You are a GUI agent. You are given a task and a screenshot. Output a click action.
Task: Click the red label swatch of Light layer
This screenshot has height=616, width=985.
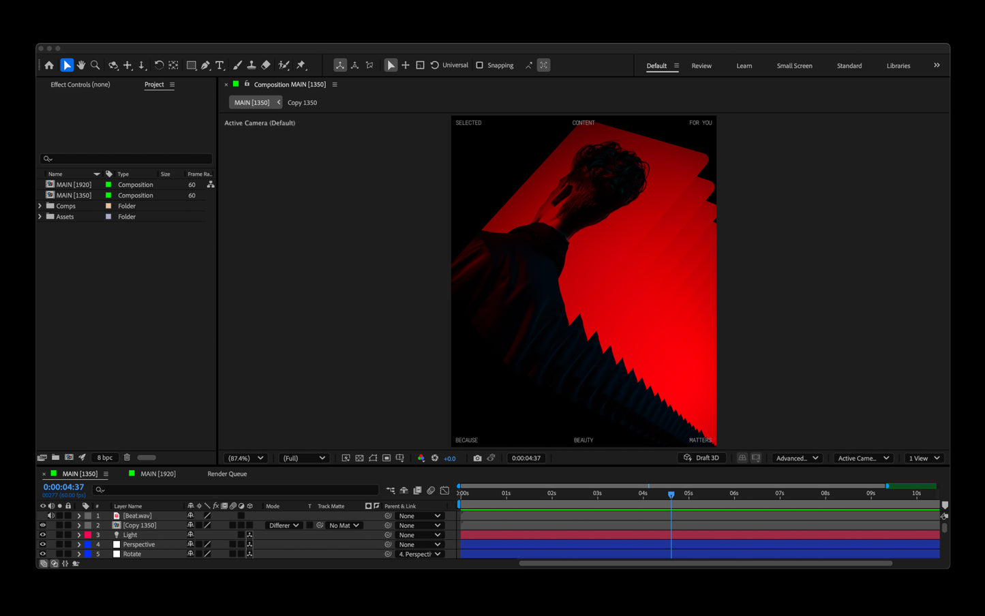pyautogui.click(x=88, y=535)
